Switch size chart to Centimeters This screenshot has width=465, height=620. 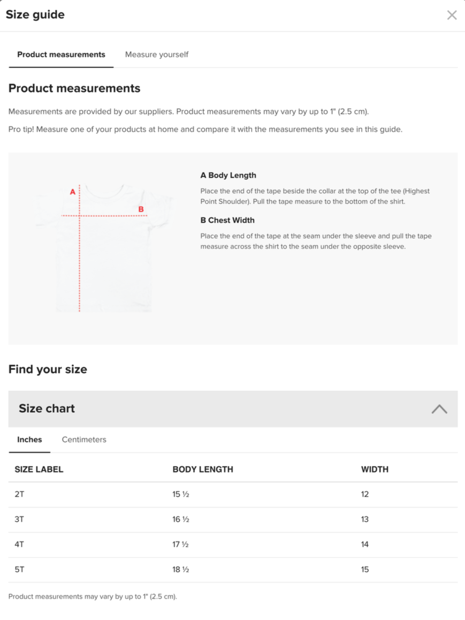(84, 440)
